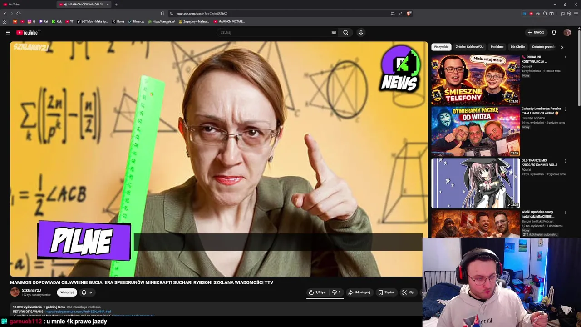Open the saiyansreturn.com description link
The height and width of the screenshot is (327, 581).
75,312
